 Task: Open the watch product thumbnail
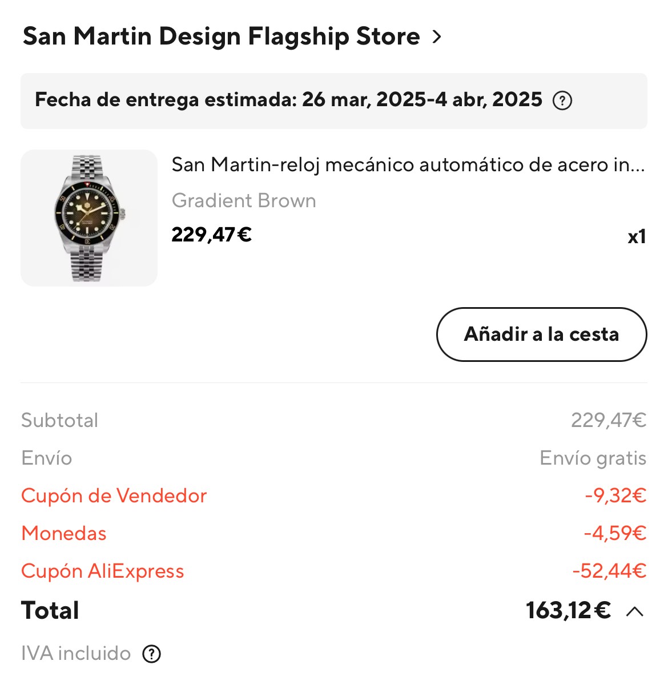(x=89, y=218)
